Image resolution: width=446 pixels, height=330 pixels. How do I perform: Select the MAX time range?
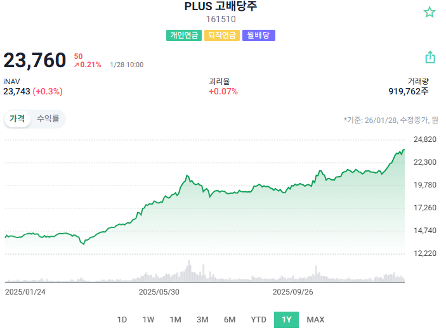pyautogui.click(x=315, y=320)
